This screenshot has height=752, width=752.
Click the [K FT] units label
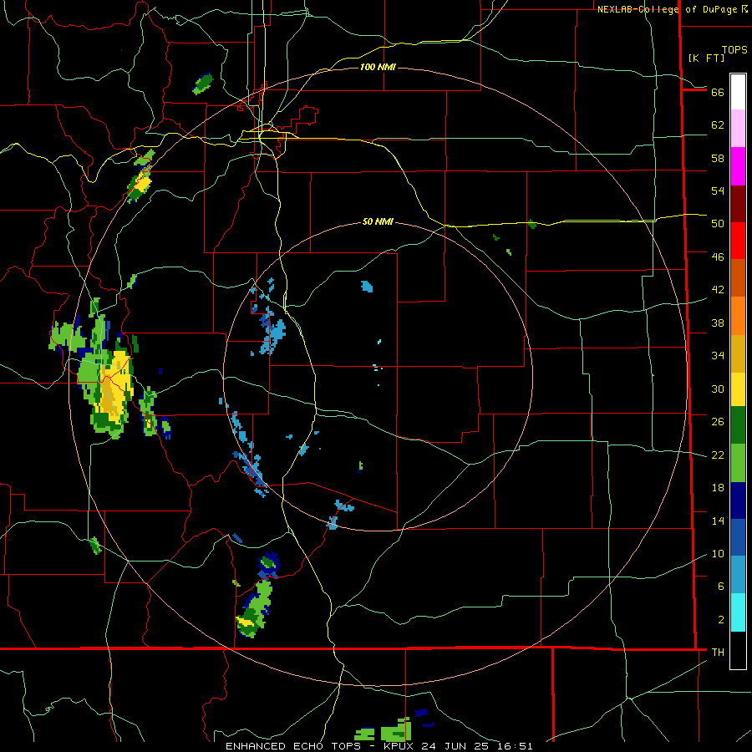706,58
